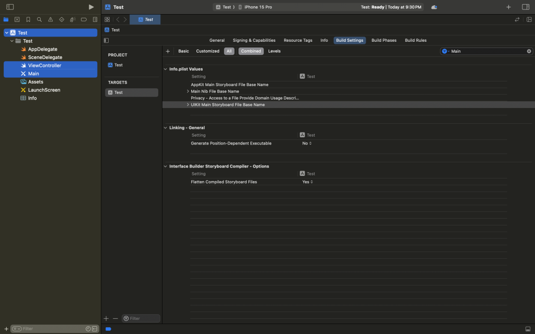Image resolution: width=535 pixels, height=334 pixels.
Task: Select the Customized settings filter
Action: point(208,51)
